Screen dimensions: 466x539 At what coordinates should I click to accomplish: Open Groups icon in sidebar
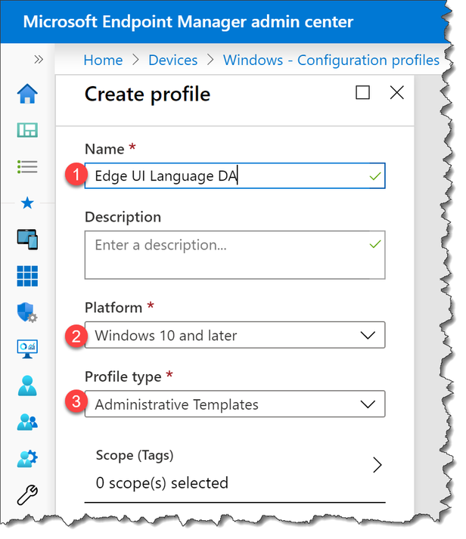27,422
